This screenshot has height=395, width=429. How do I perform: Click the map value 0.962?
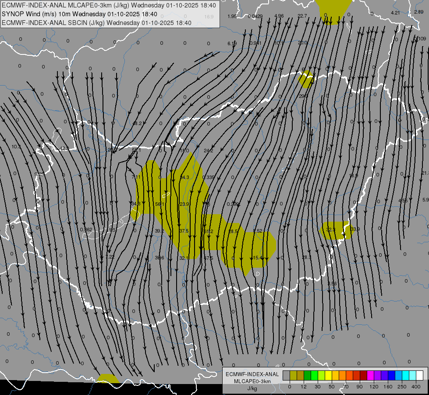pyautogui.click(x=86, y=230)
